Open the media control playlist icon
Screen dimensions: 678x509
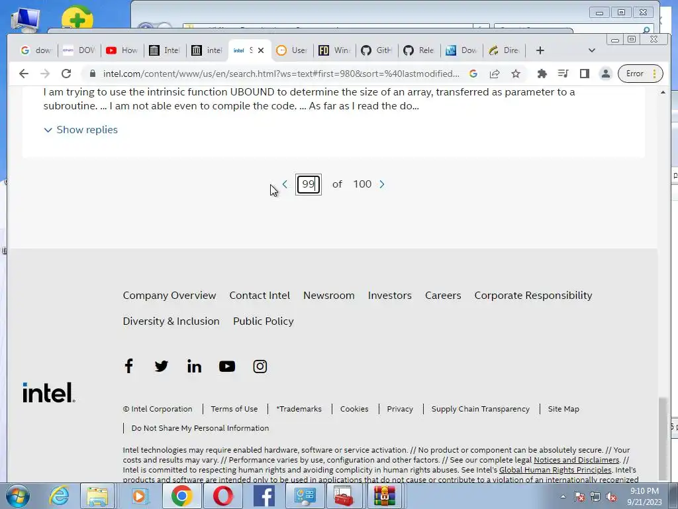563,74
